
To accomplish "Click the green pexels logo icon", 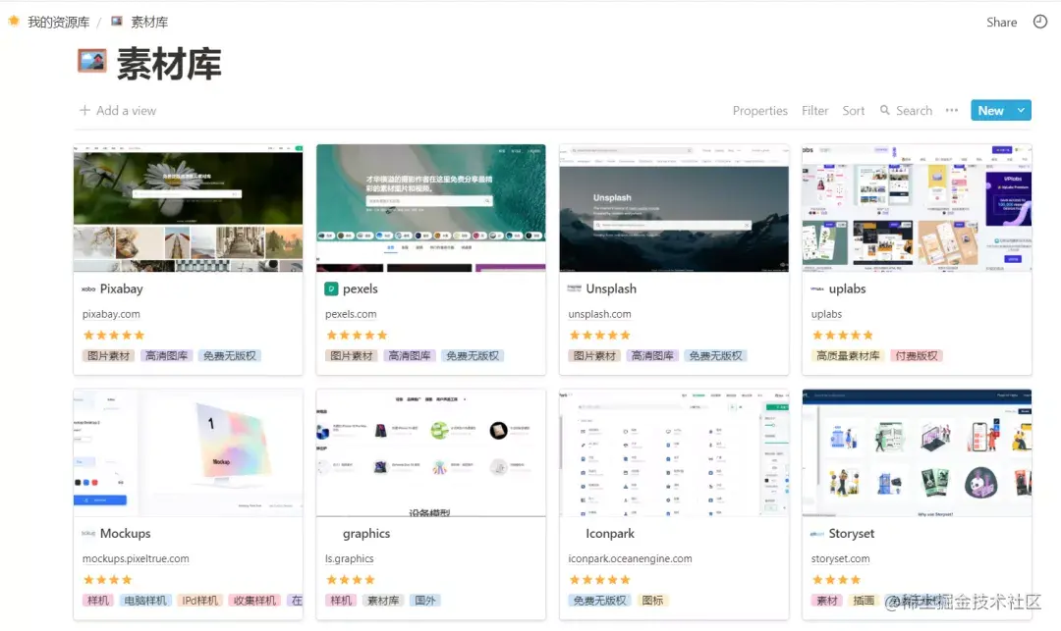I will (331, 289).
